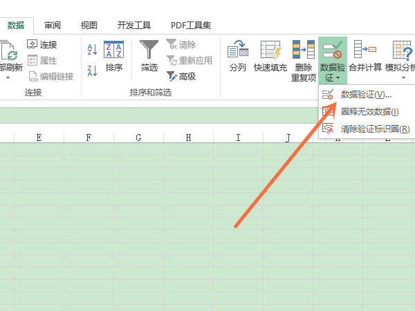Expand the 数据验证 dropdown arrow

(338, 77)
